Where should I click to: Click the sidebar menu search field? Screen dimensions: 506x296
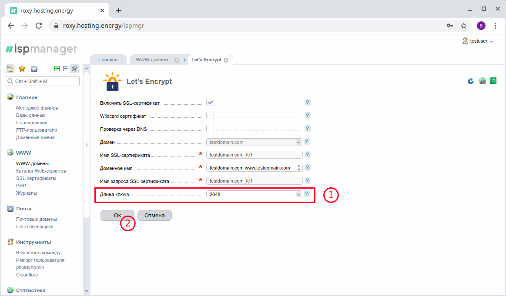(x=42, y=81)
